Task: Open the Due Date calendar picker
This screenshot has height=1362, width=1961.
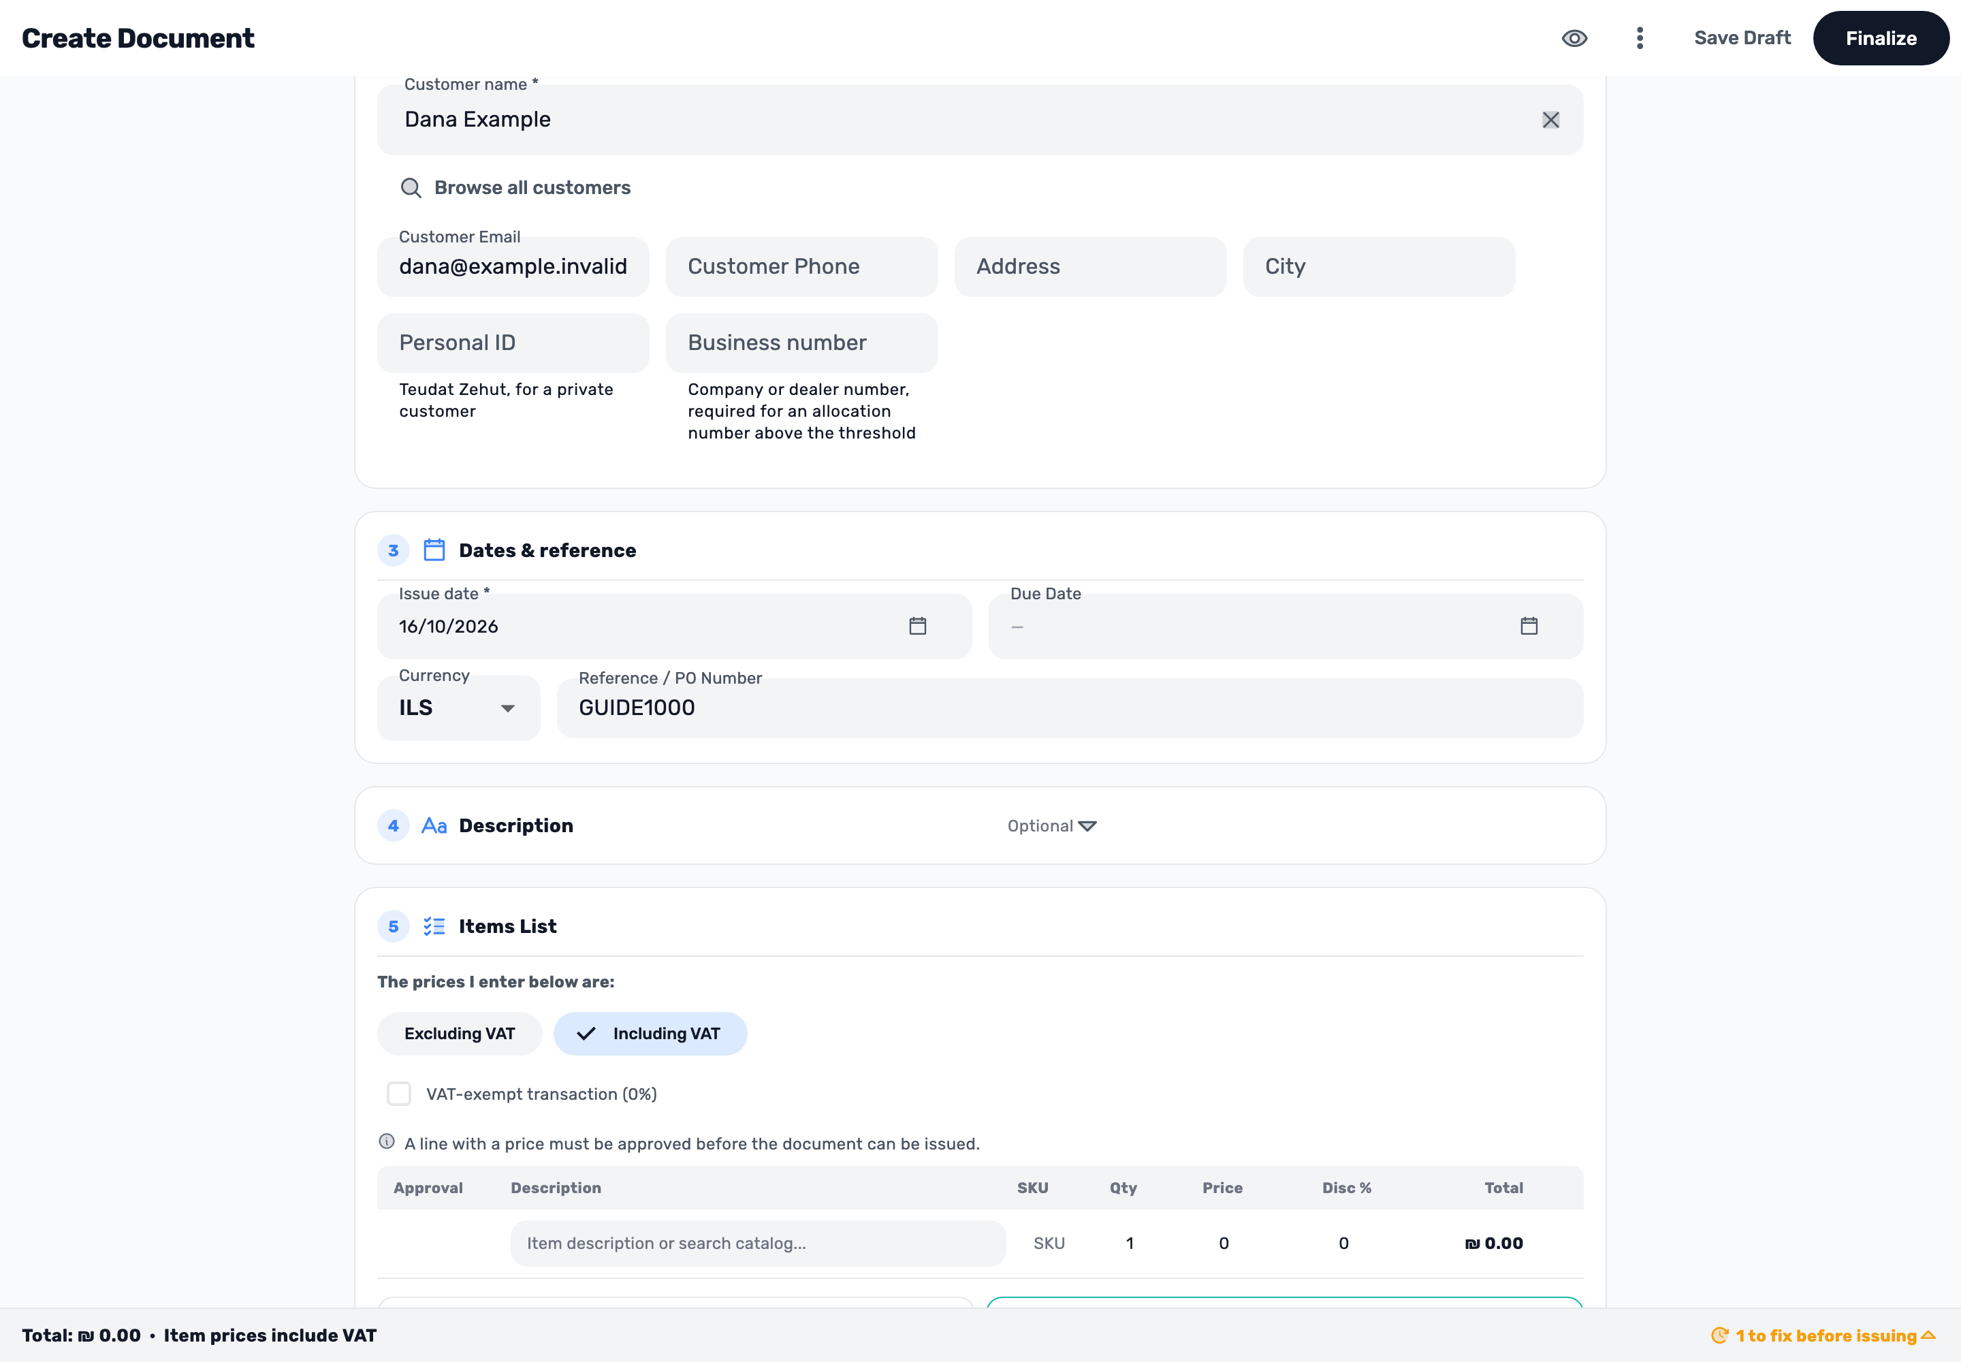Action: coord(1529,627)
